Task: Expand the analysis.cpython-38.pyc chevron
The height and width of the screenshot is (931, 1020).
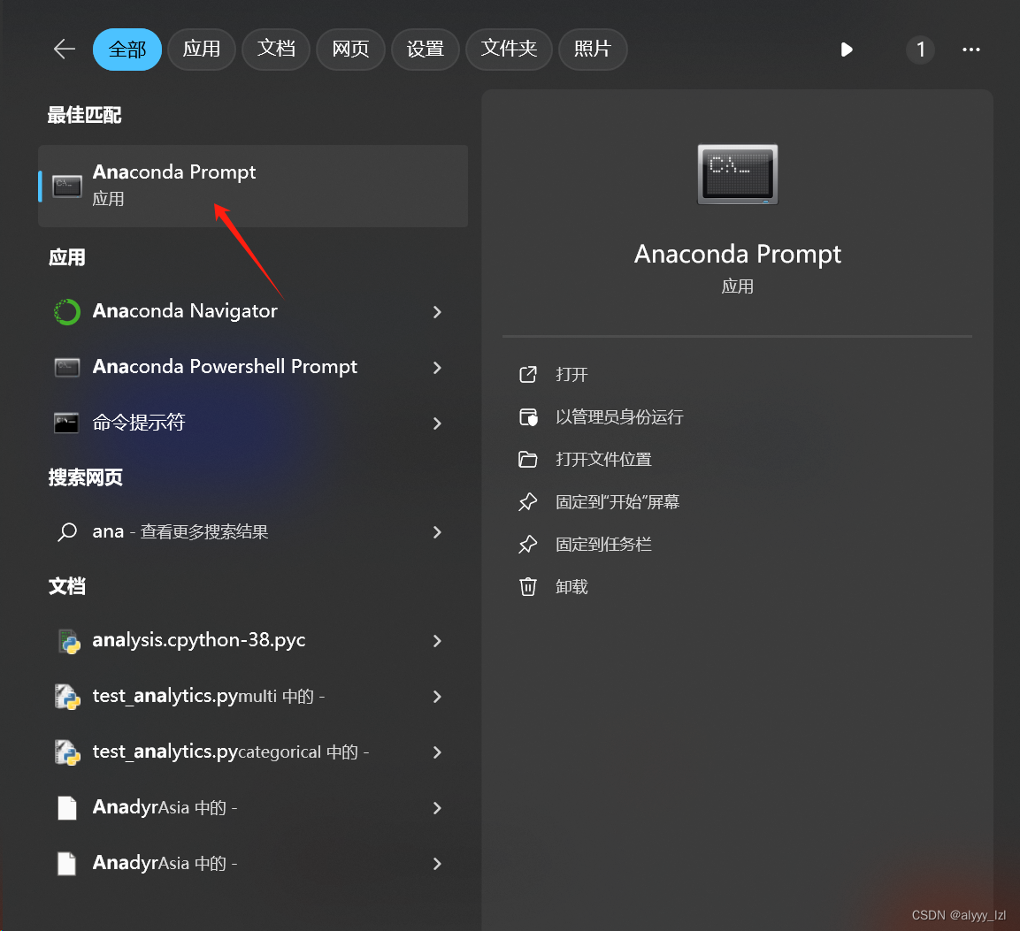Action: 437,641
